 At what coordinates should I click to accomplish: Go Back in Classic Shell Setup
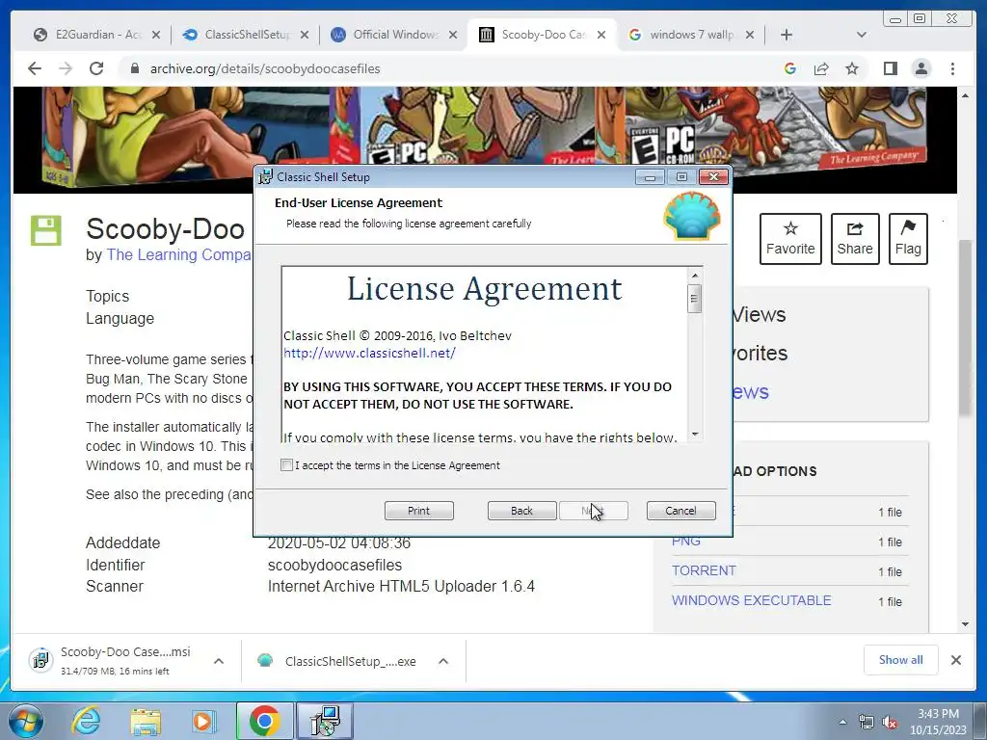click(521, 511)
